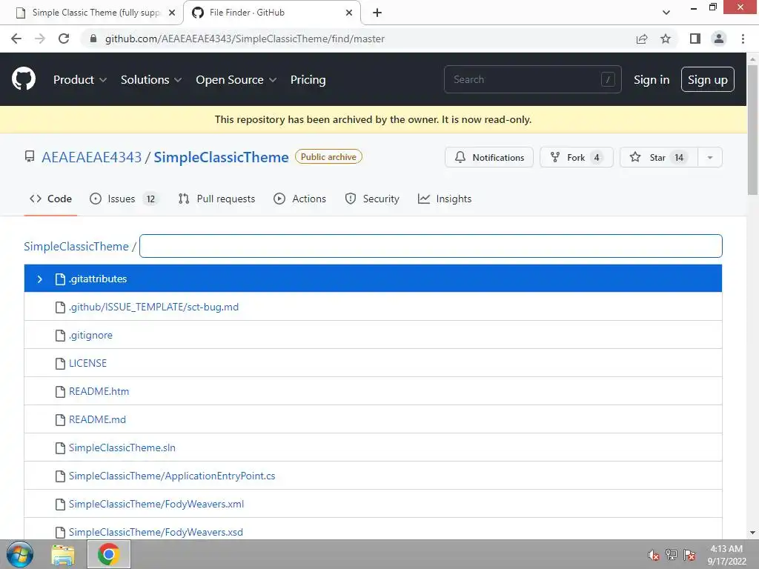The width and height of the screenshot is (759, 569).
Task: Click file icon beside ApplicationEntryPoint.cs
Action: pos(60,476)
